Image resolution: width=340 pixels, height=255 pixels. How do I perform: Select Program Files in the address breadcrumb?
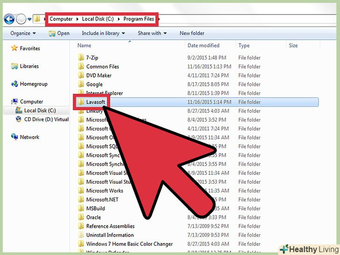coord(139,19)
